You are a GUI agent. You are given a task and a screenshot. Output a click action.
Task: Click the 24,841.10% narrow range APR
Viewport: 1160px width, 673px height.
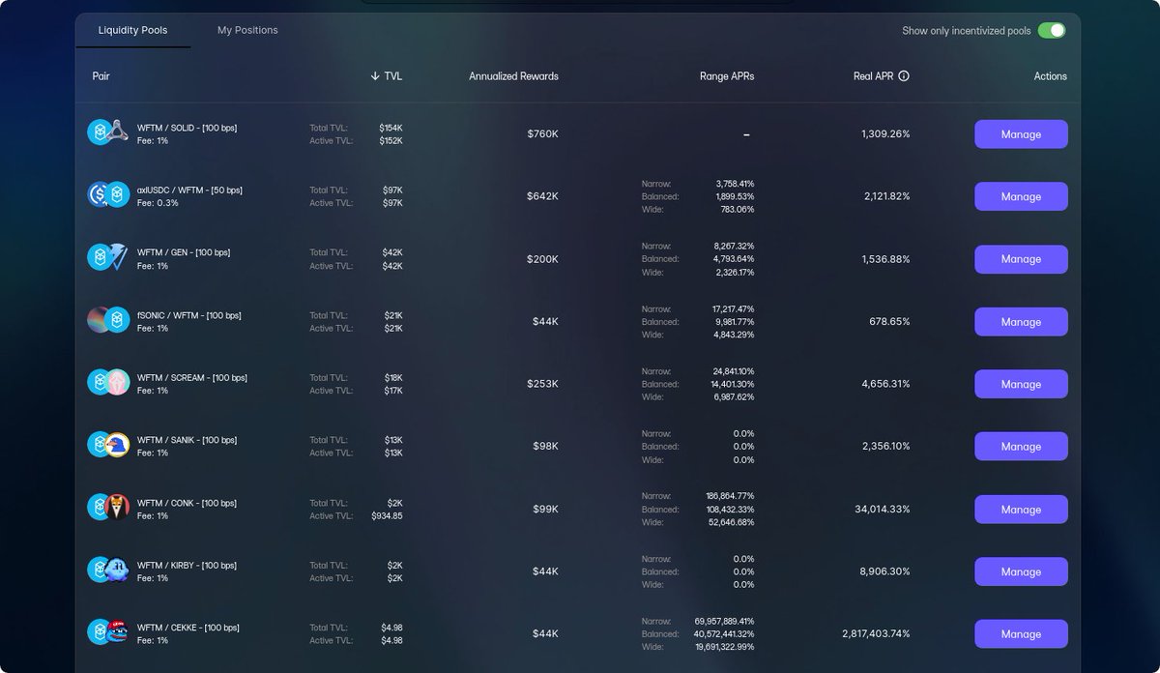(x=734, y=371)
